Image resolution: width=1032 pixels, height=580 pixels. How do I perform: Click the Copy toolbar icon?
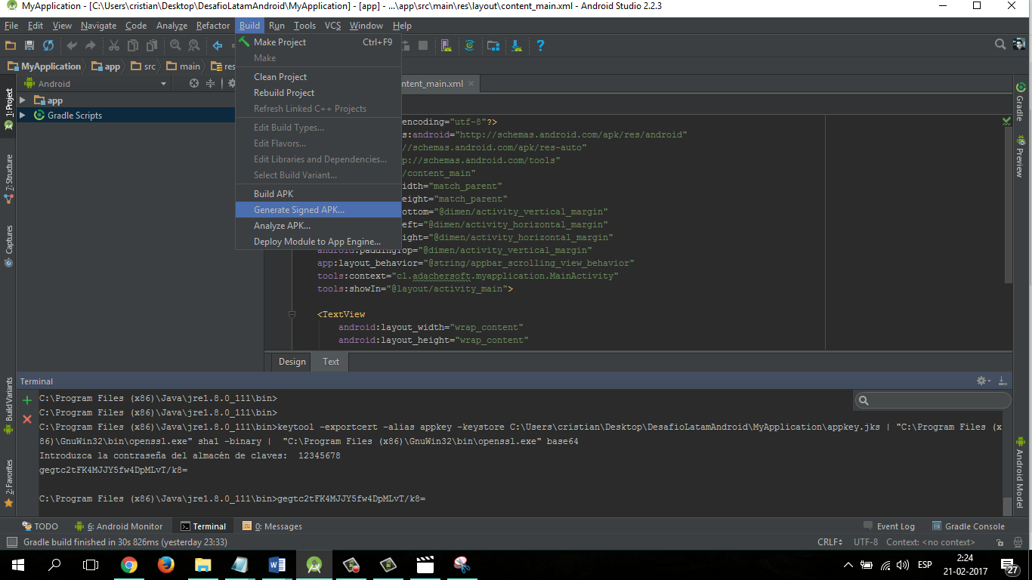coord(133,45)
